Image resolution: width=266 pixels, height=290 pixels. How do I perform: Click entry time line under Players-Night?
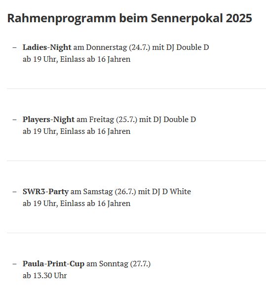tap(76, 132)
